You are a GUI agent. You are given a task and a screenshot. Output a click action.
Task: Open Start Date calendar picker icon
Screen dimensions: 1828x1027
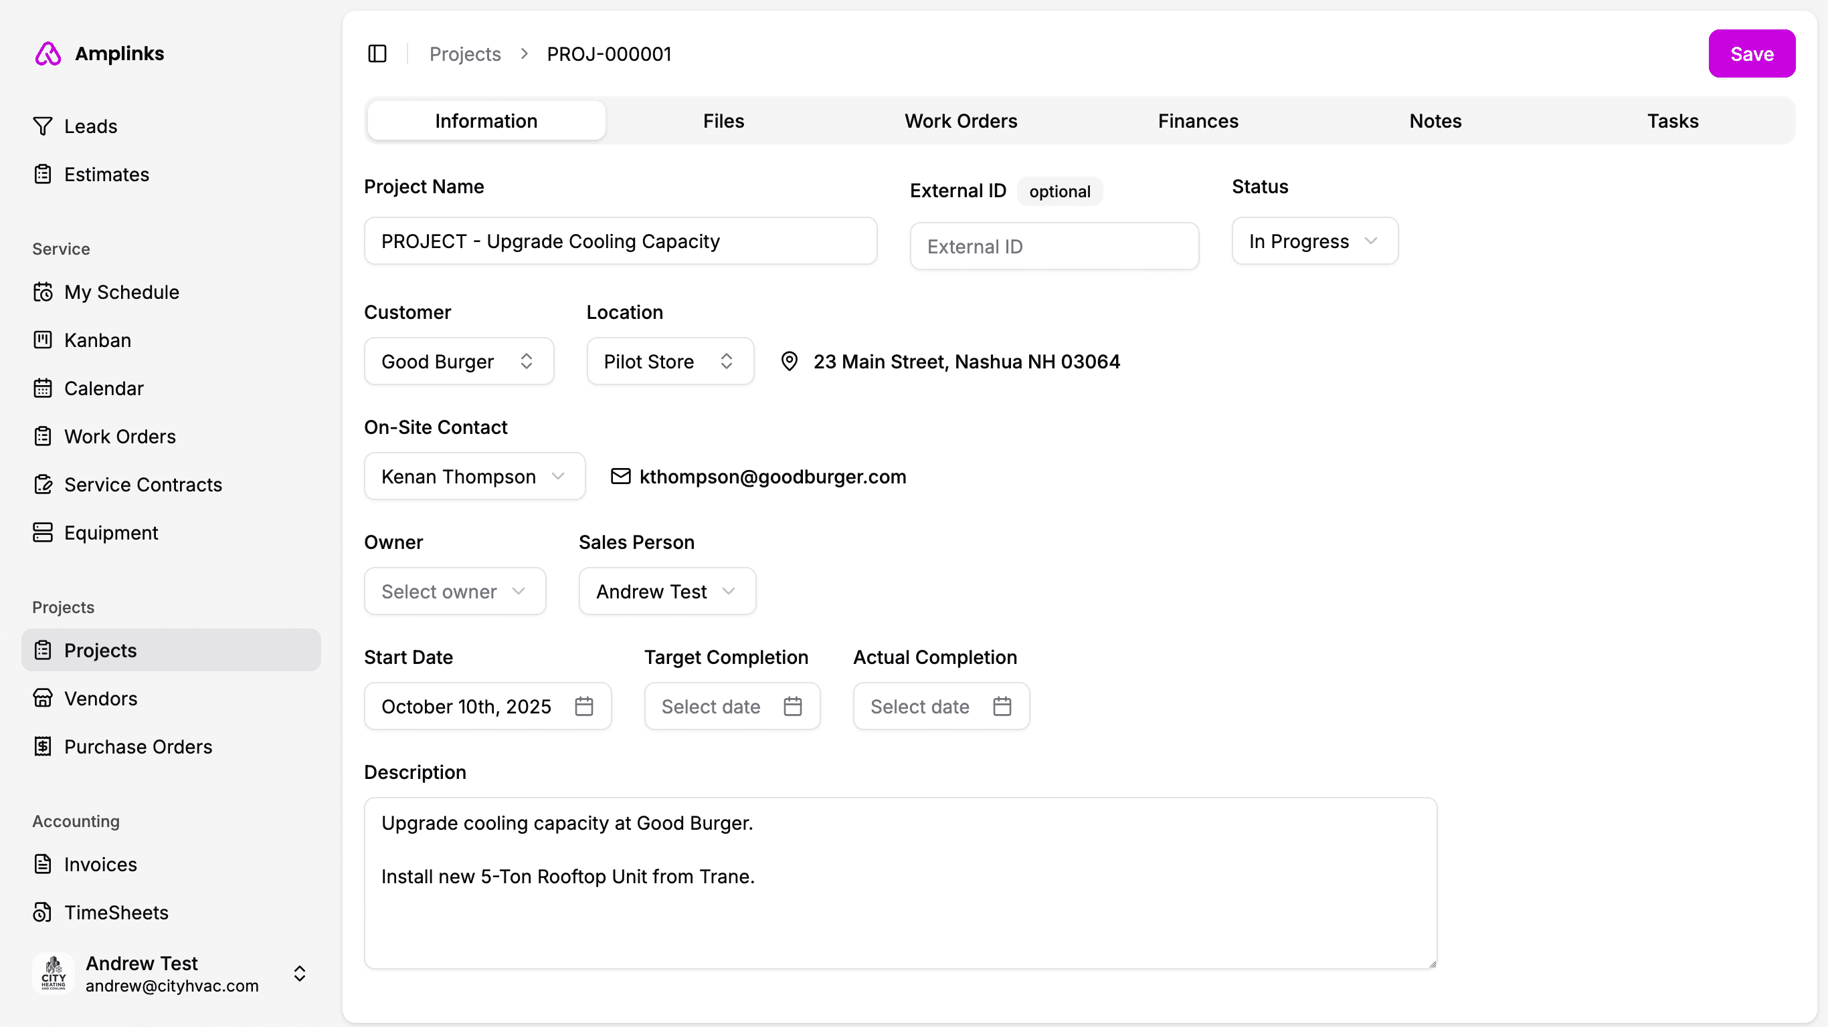pos(583,707)
